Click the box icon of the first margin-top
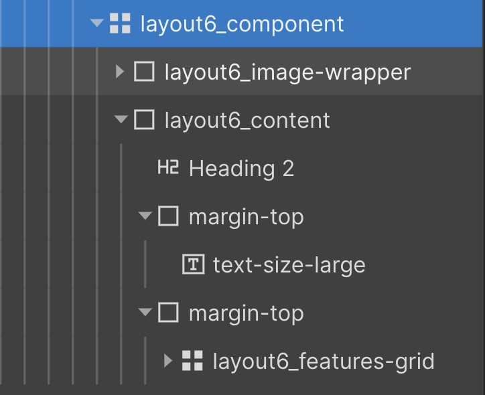485x395 pixels. [168, 216]
